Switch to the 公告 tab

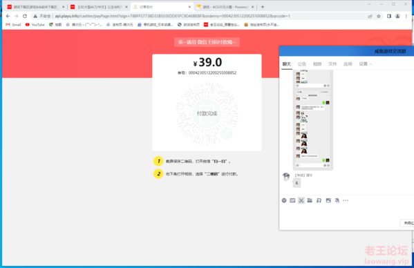302,64
